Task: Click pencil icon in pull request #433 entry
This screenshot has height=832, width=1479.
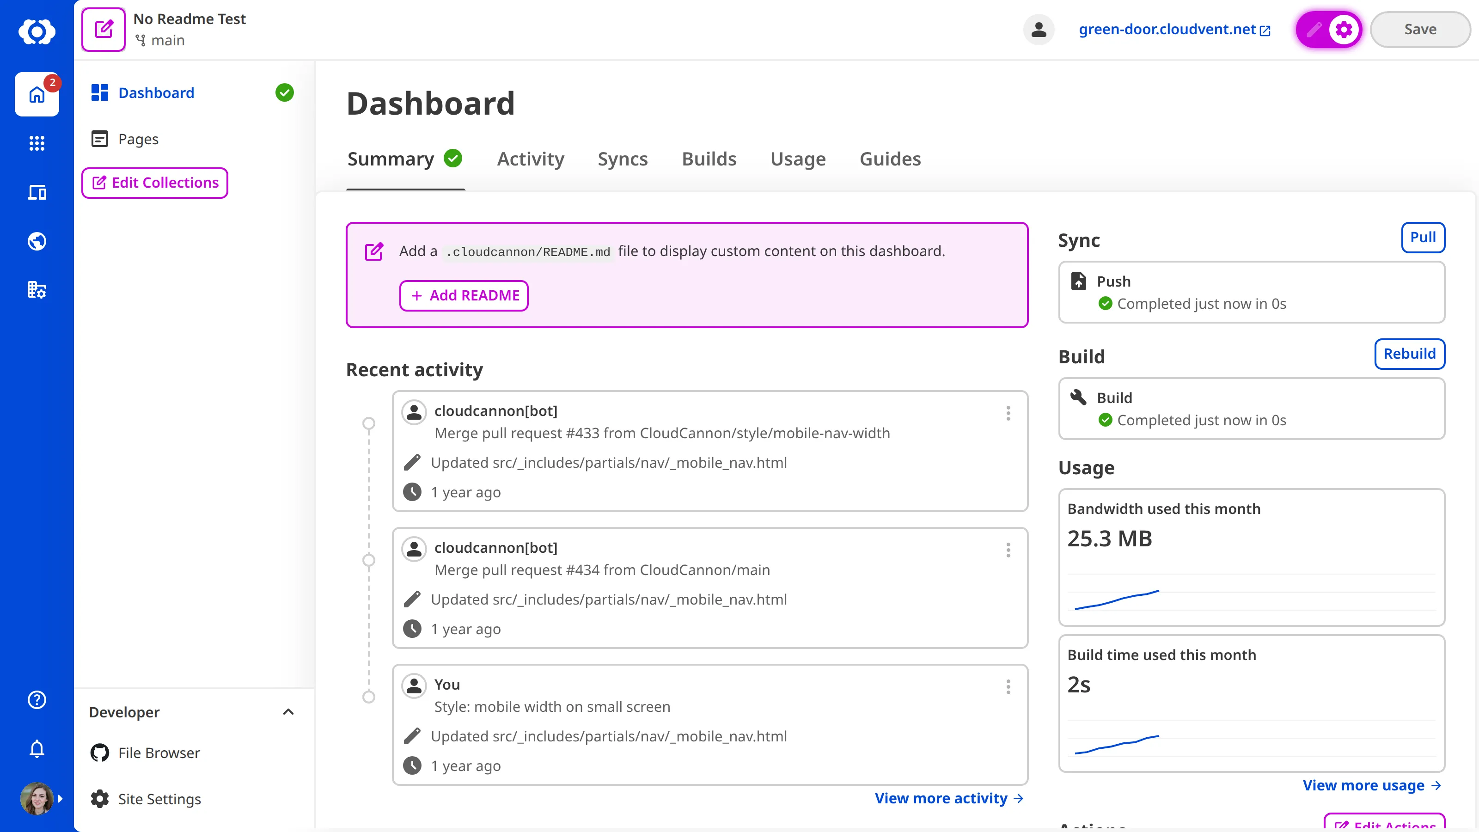Action: pos(412,462)
